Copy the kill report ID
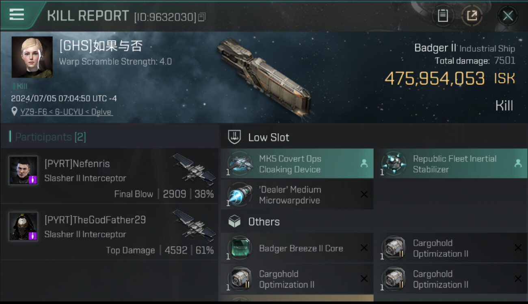 (202, 17)
